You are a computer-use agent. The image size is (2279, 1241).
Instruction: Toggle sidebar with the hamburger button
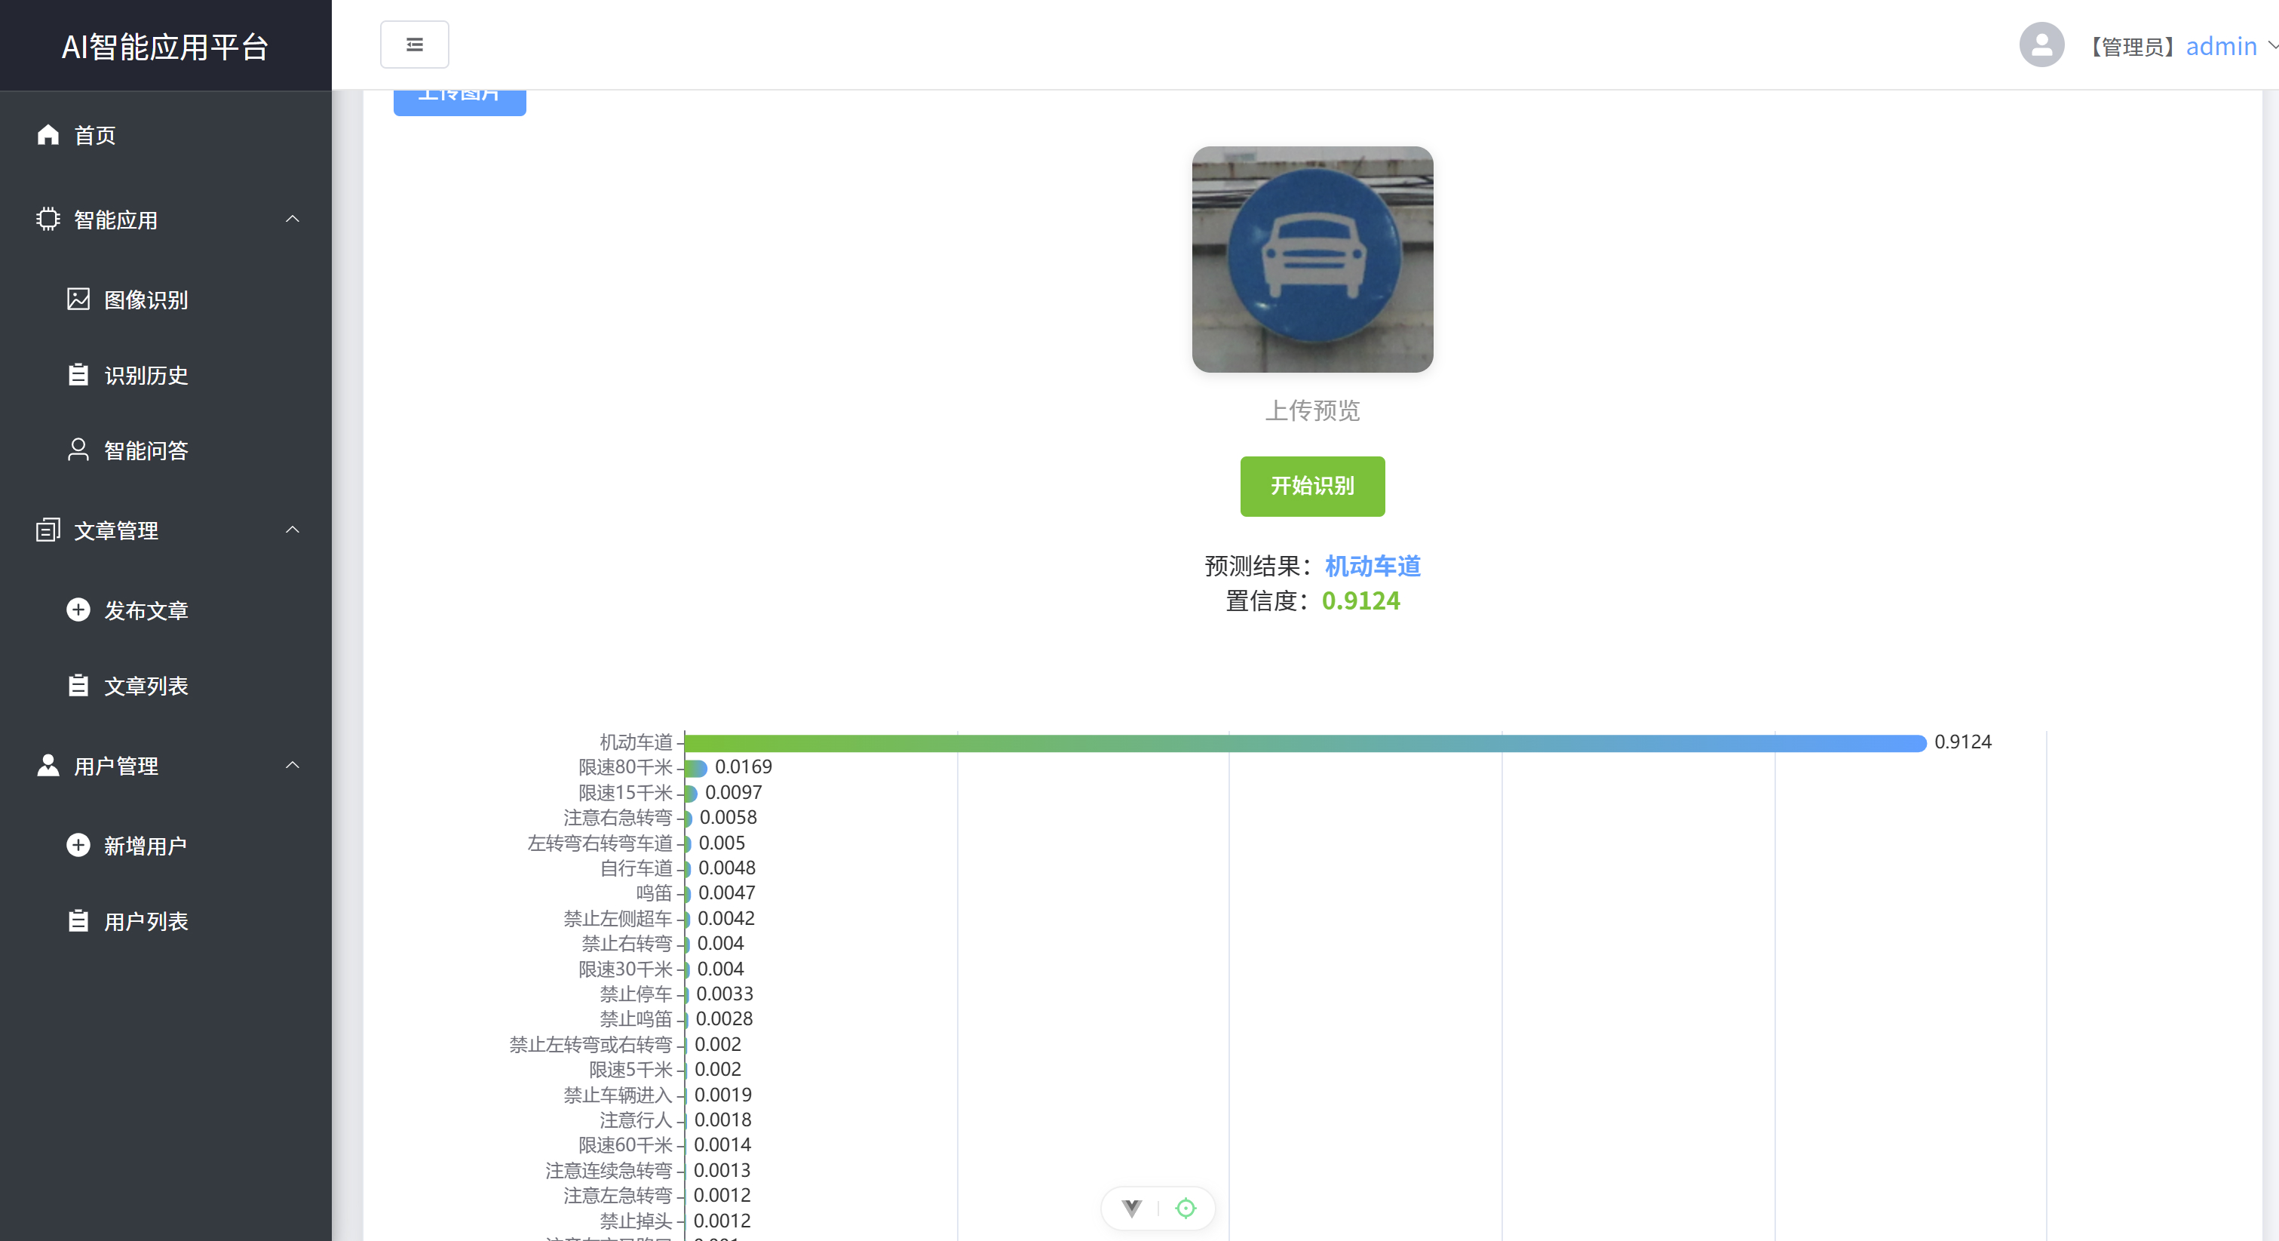pos(414,45)
